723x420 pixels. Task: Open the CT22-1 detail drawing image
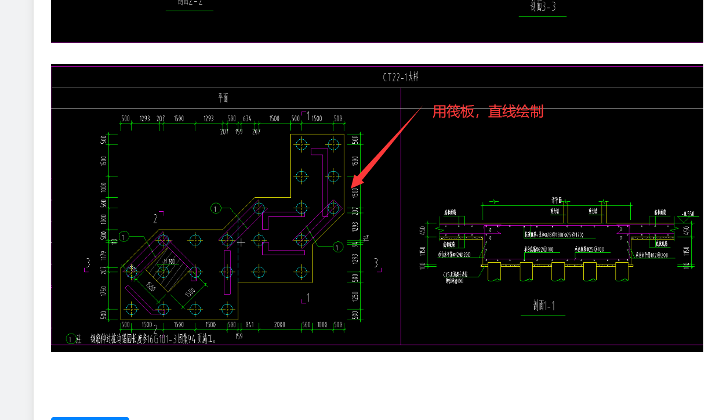point(377,208)
